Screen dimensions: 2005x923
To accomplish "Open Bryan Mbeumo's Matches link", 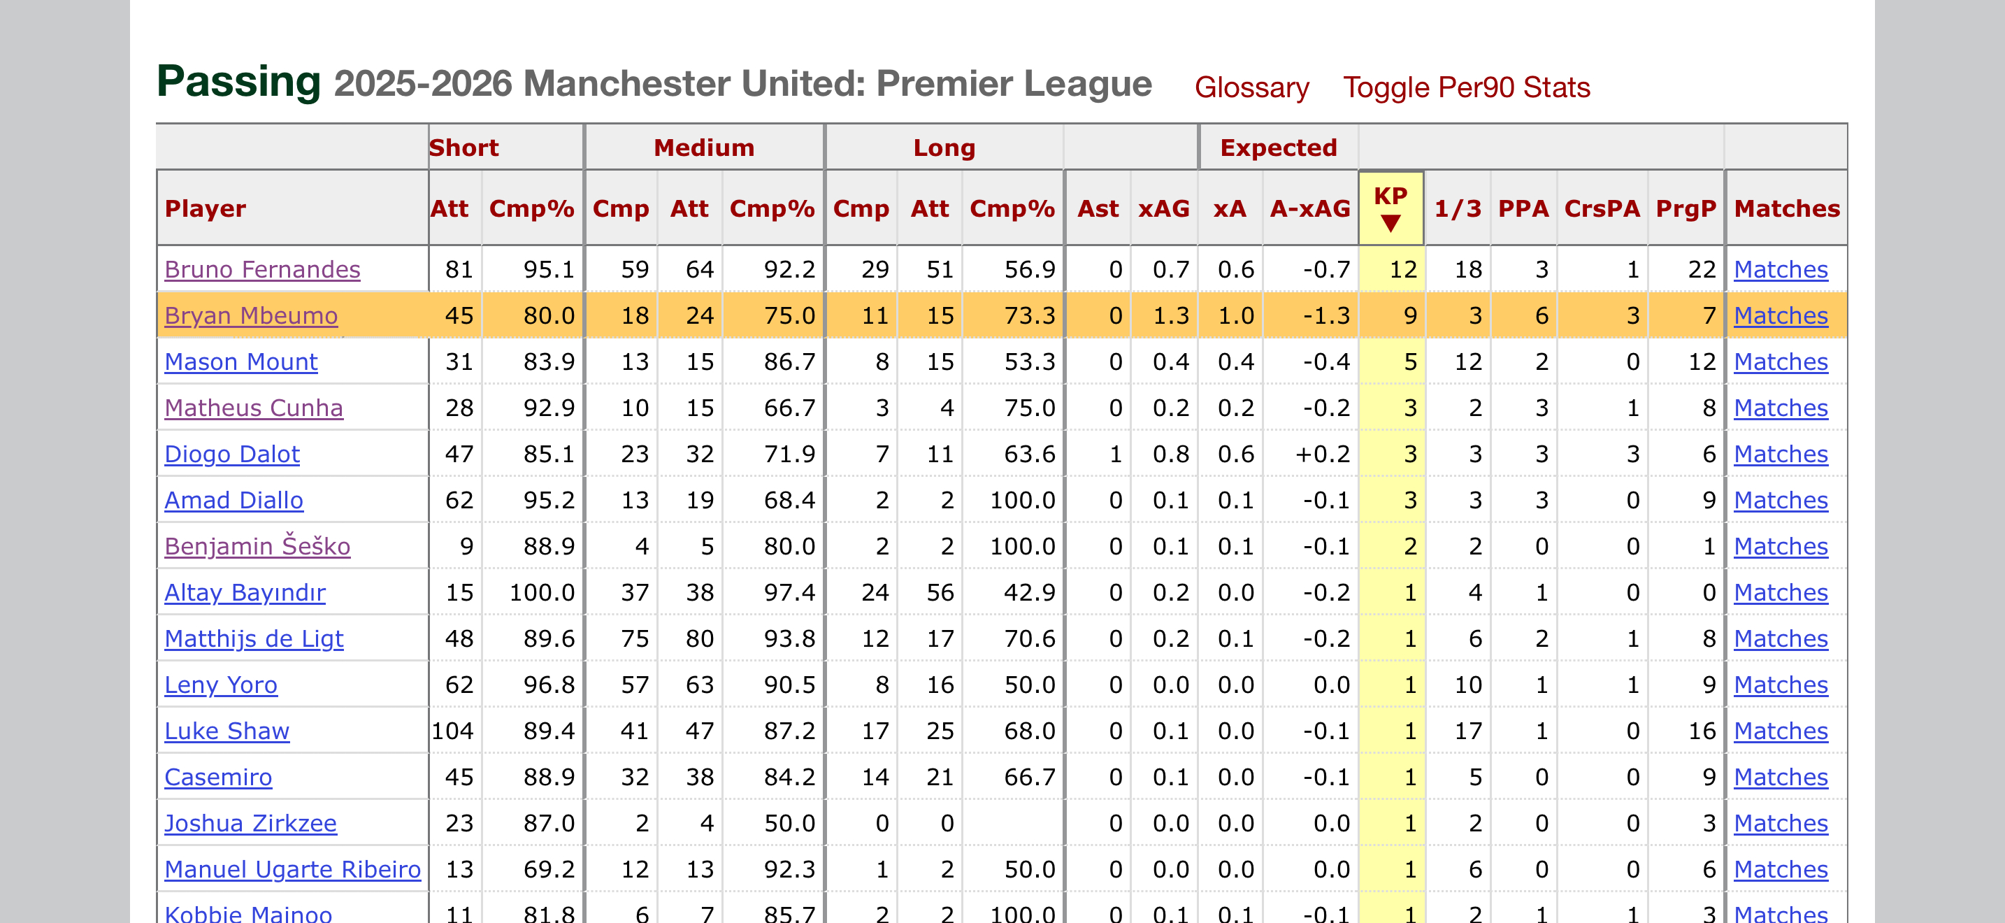I will pyautogui.click(x=1780, y=316).
